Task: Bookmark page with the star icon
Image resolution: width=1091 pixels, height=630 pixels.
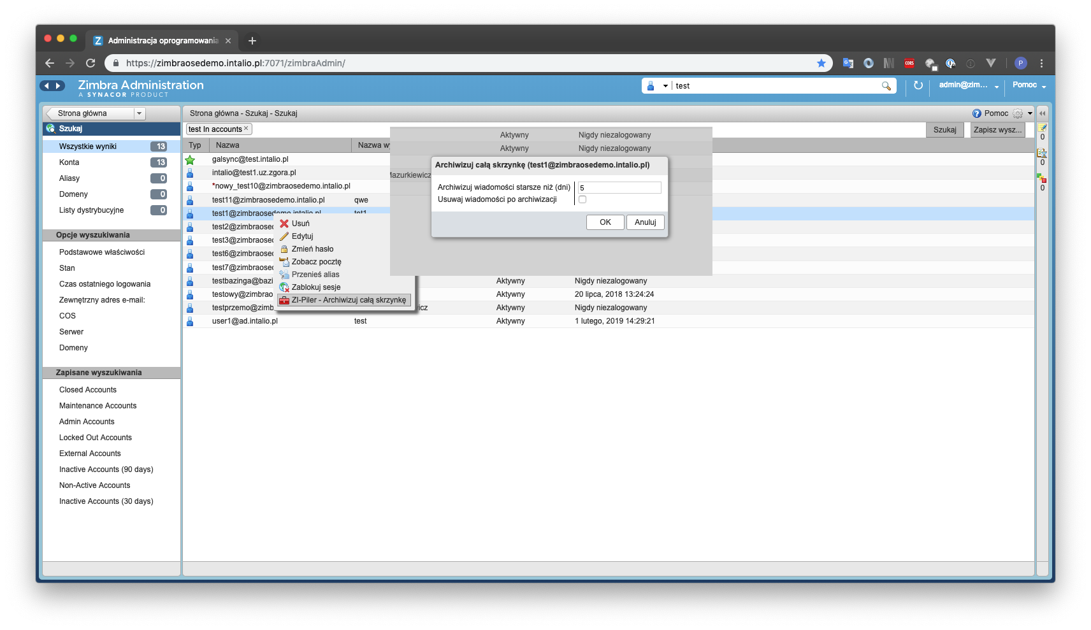Action: click(821, 63)
